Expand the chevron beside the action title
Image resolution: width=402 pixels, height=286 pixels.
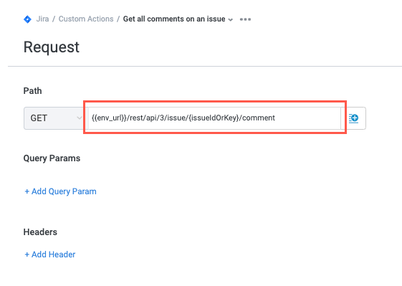[231, 20]
